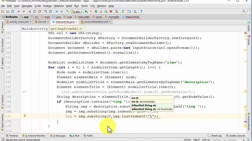Open the File menu
The height and width of the screenshot is (141, 252).
pos(3,6)
